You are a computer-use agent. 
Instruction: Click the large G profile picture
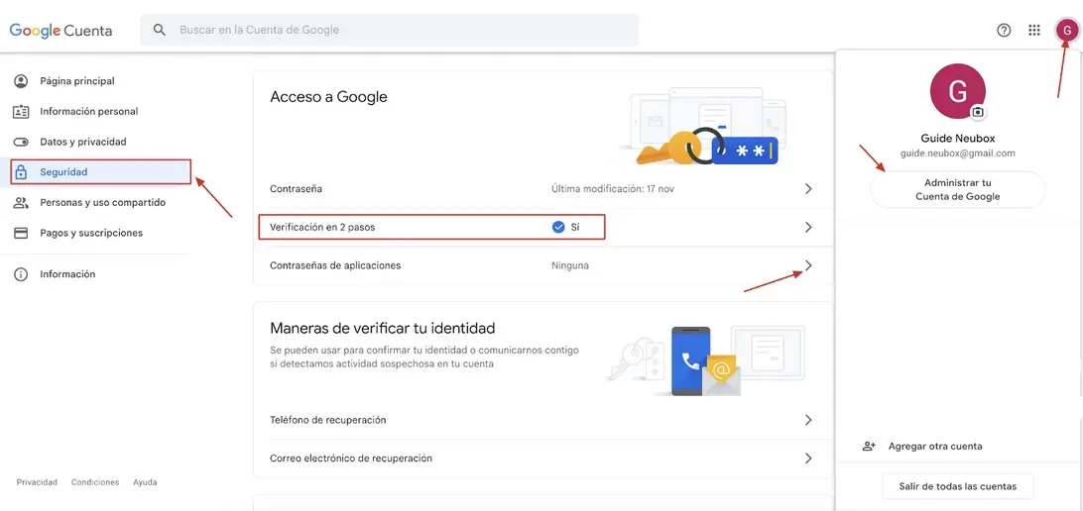tap(958, 90)
